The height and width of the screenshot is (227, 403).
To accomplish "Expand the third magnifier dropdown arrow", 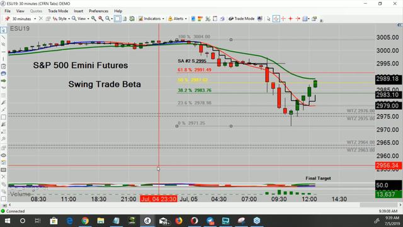I will [x=112, y=19].
